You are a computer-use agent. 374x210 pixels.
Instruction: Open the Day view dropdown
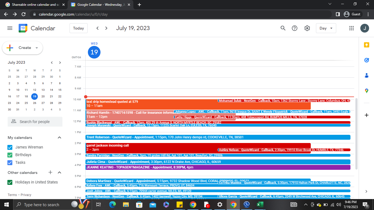[x=326, y=28]
